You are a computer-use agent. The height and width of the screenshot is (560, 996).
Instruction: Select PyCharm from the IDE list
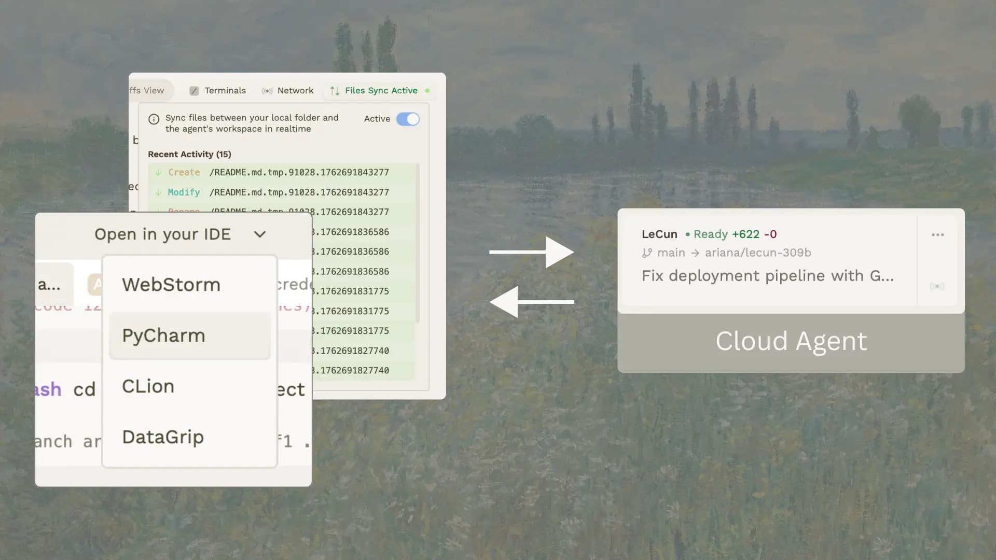tap(164, 335)
